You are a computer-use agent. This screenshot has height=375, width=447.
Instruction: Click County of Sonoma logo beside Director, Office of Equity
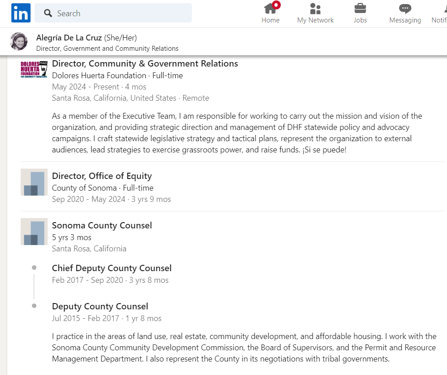[x=34, y=182]
